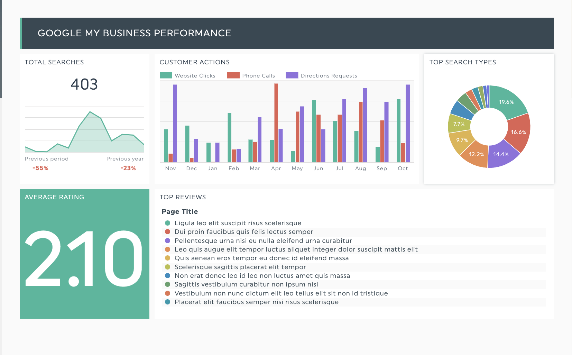Screen dimensions: 572x355
Task: Click the Average Rating widget title
Action: [55, 197]
